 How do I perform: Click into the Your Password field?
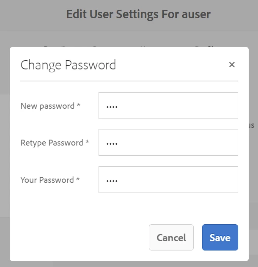168,180
